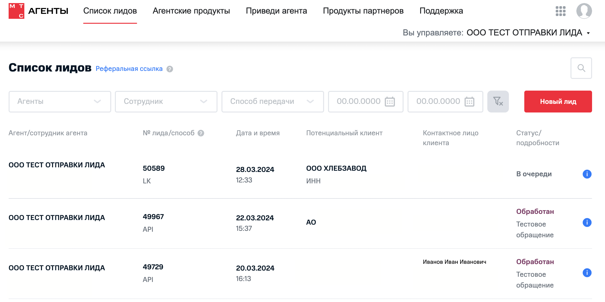Click the search magnifier icon

point(581,68)
